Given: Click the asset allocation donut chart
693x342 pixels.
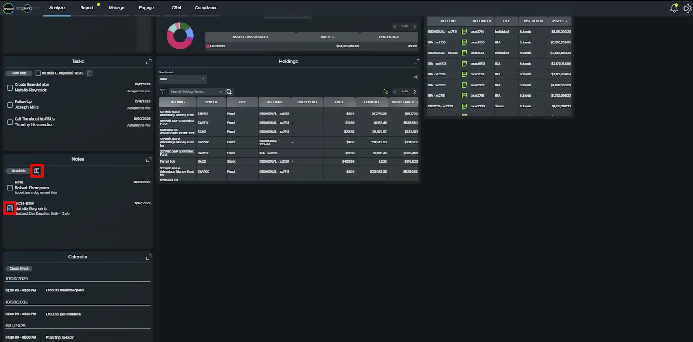Looking at the screenshot, I should click(x=180, y=36).
